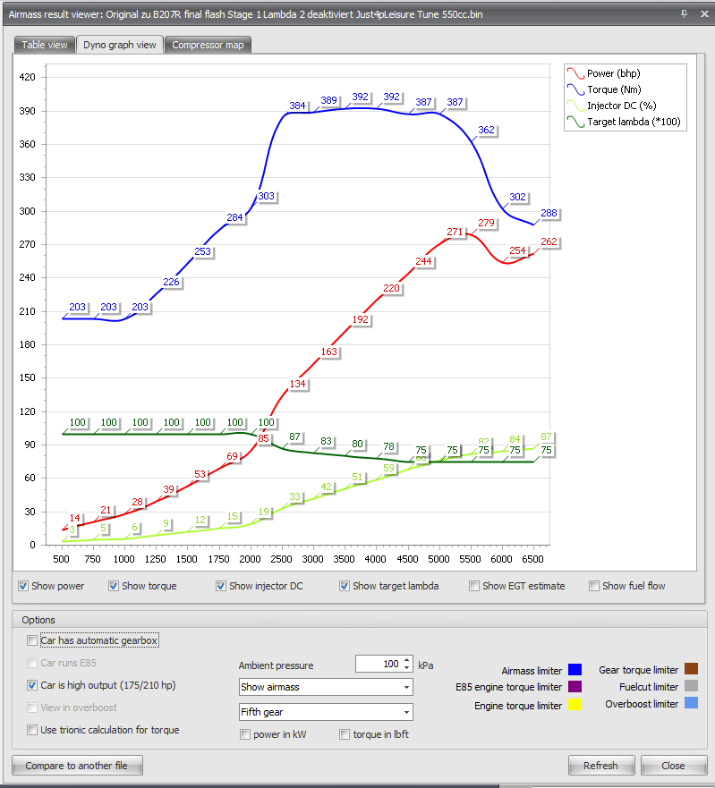Expand the Fifth gear selector
Viewport: 715px width, 788px height.
(x=326, y=712)
